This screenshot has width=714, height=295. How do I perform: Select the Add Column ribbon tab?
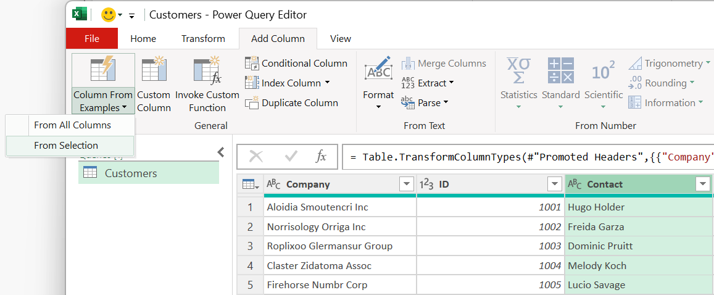[x=278, y=39]
